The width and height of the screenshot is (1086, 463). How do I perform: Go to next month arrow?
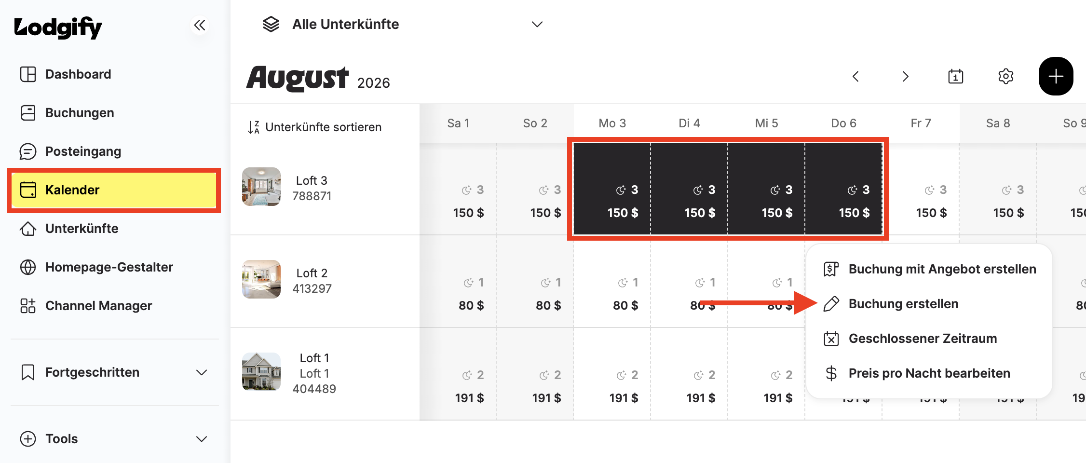click(905, 76)
